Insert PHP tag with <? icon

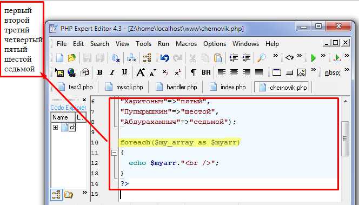coord(289,57)
